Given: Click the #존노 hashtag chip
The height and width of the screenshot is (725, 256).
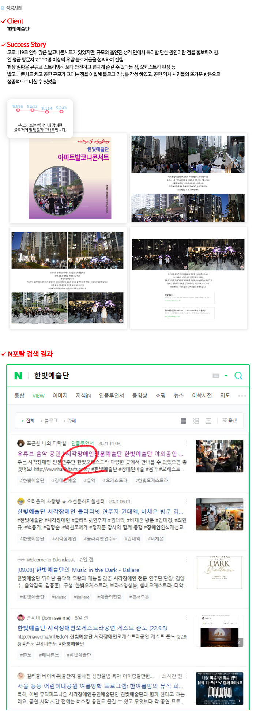Looking at the screenshot, I should (x=26, y=655).
